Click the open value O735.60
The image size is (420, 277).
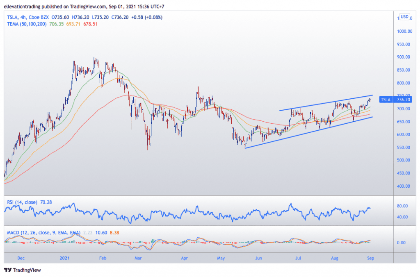click(60, 17)
